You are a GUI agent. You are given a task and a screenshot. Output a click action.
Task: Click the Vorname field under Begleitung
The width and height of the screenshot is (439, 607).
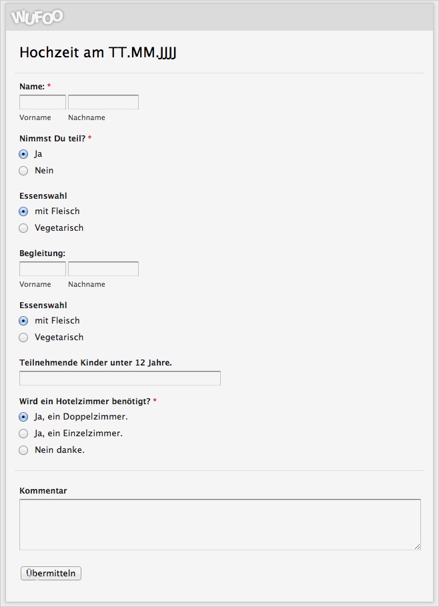[x=41, y=268]
